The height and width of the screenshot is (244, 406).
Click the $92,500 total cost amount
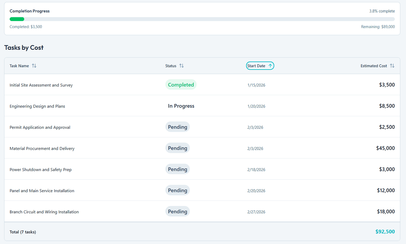pyautogui.click(x=385, y=232)
